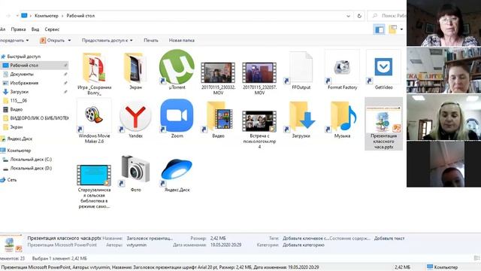Click the Новая папка button

tap(182, 40)
